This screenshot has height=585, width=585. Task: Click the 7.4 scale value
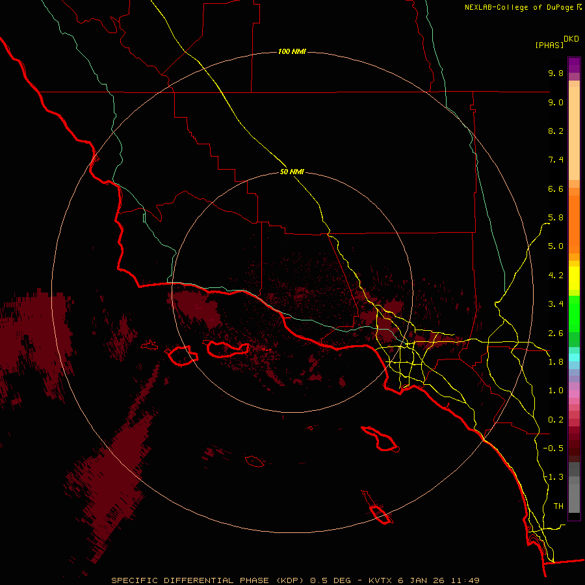tap(556, 160)
